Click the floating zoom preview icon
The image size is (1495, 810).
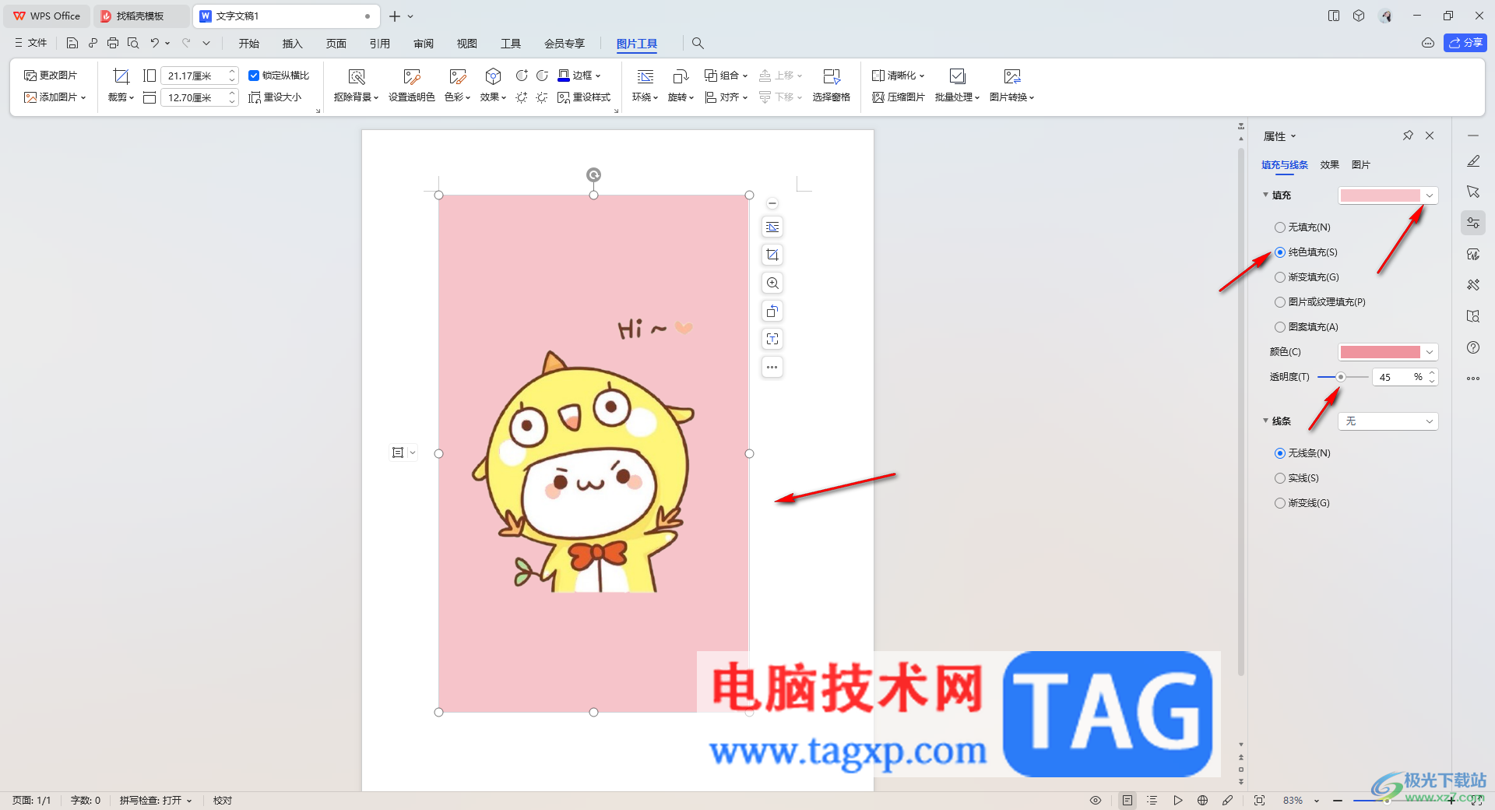tap(772, 283)
